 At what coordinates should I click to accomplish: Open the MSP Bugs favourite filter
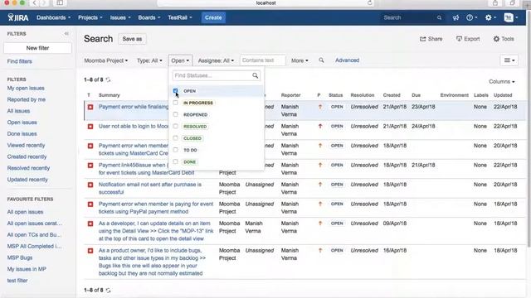click(x=20, y=257)
